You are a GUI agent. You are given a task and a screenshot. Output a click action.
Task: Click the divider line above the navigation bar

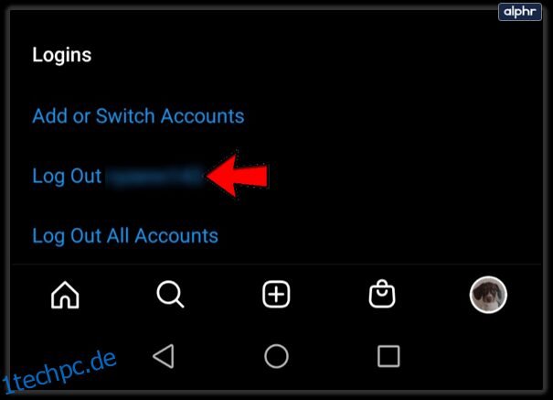pos(276,265)
